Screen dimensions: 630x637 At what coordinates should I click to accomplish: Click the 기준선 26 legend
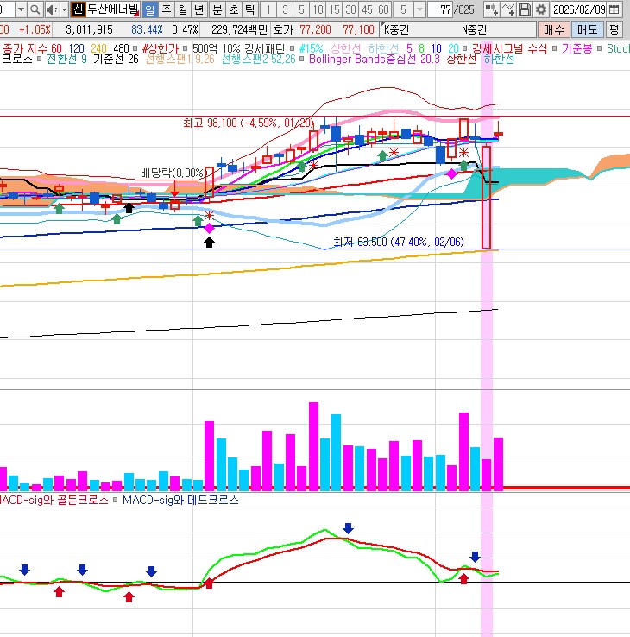click(116, 60)
